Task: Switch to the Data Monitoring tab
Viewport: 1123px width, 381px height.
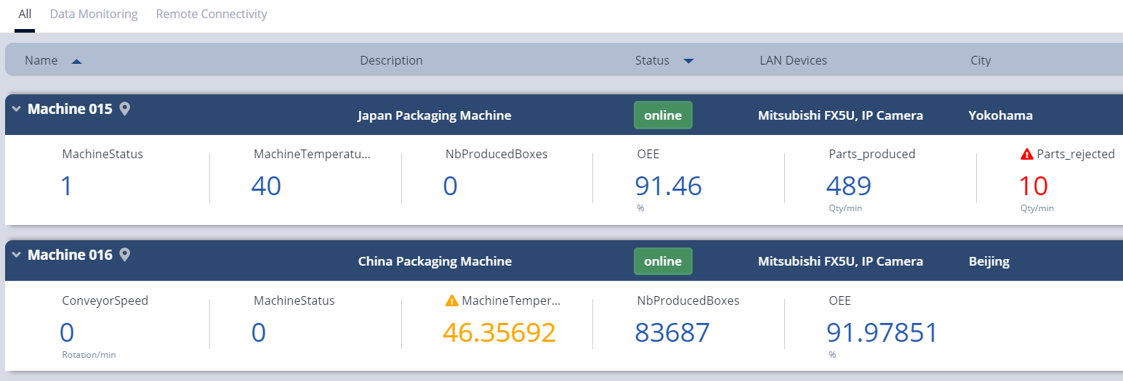Action: tap(94, 14)
